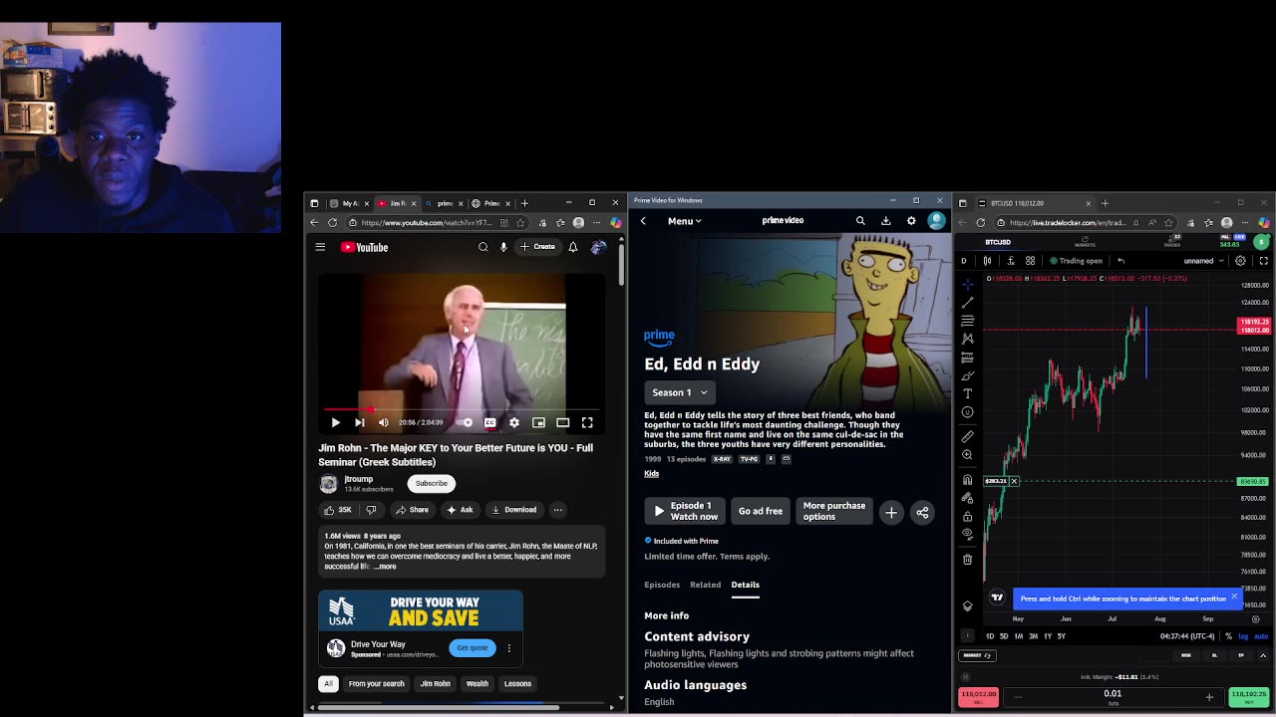Toggle log scale on chart
The width and height of the screenshot is (1276, 717).
pyautogui.click(x=1243, y=636)
